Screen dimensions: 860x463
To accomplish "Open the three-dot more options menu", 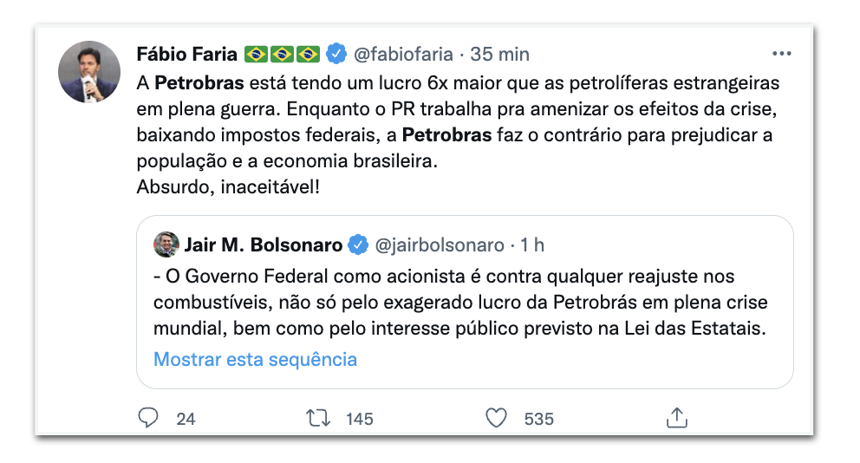I will coord(782,54).
